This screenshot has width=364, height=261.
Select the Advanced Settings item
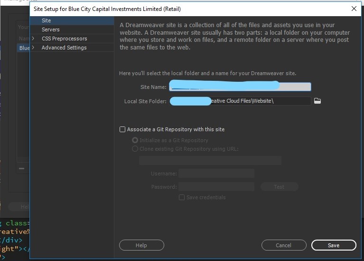click(x=64, y=48)
